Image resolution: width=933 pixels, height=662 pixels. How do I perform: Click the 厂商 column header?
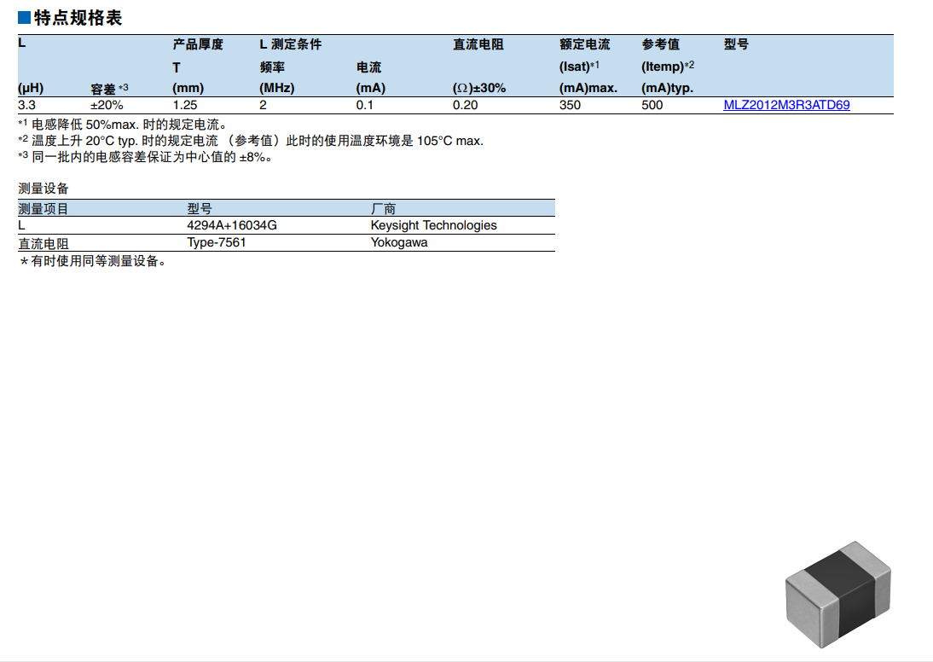(383, 209)
